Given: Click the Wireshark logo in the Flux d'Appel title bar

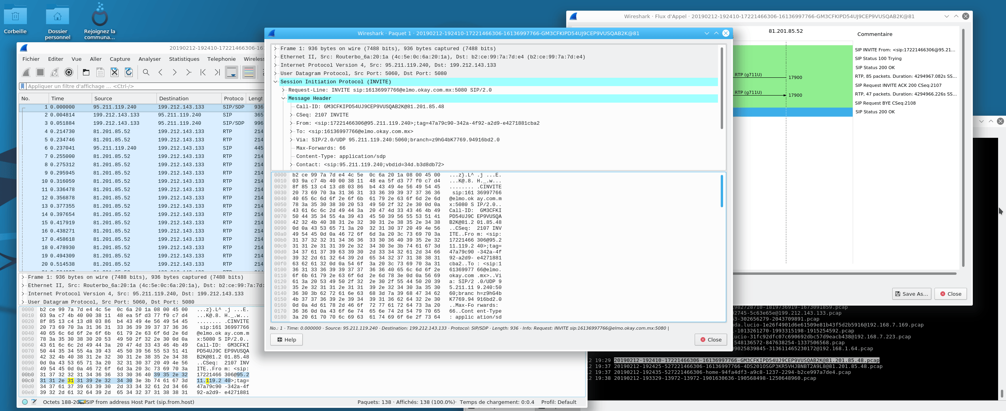Looking at the screenshot, I should [x=573, y=16].
